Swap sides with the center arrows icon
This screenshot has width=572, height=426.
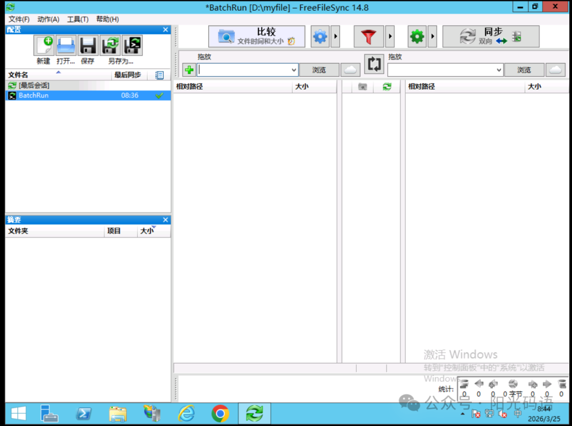click(374, 64)
